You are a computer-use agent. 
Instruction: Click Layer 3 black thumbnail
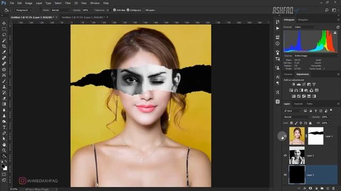coord(297,175)
